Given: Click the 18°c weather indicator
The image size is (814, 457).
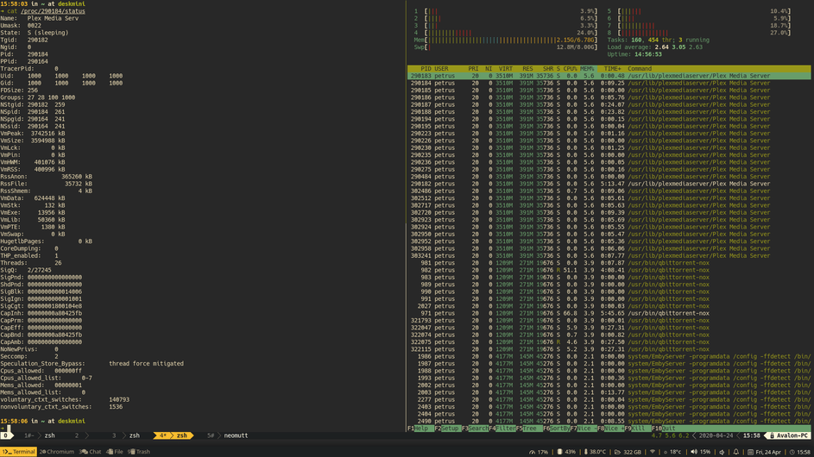Looking at the screenshot, I should tap(672, 452).
